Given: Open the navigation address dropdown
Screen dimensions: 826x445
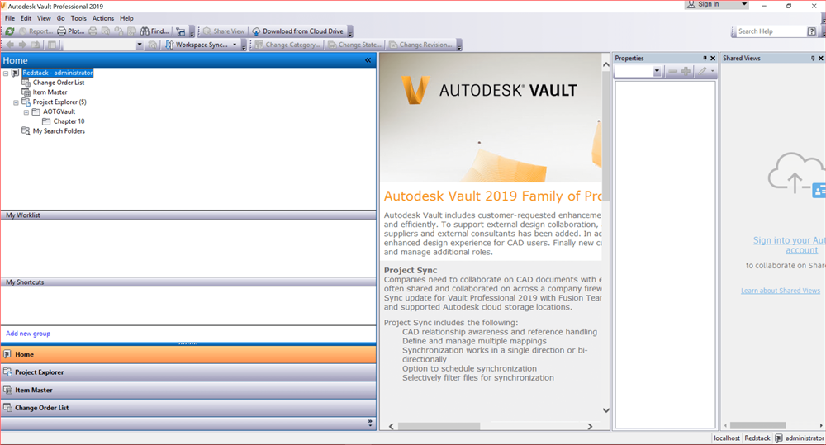Looking at the screenshot, I should [140, 45].
